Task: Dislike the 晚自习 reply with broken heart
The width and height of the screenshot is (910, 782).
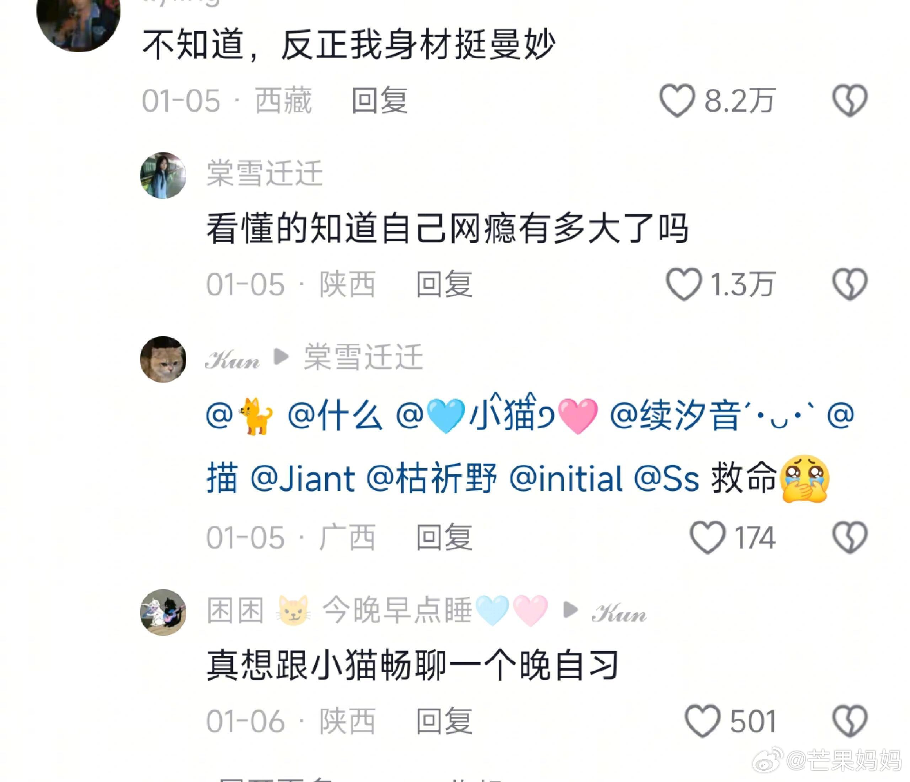Action: [849, 722]
